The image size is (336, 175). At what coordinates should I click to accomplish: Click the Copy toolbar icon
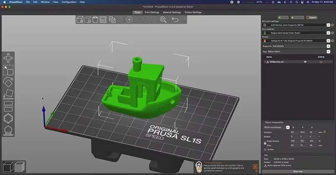[112, 20]
